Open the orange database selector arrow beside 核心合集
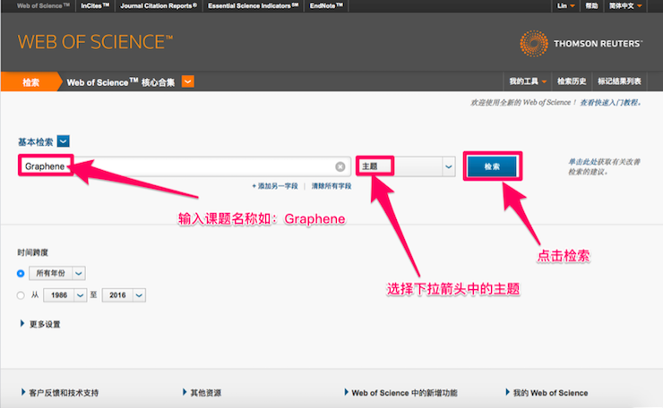 pyautogui.click(x=188, y=82)
